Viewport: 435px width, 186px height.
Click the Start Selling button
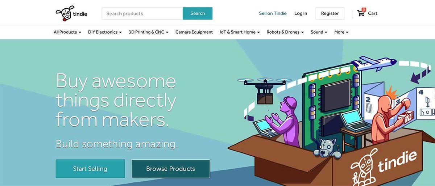pyautogui.click(x=90, y=169)
